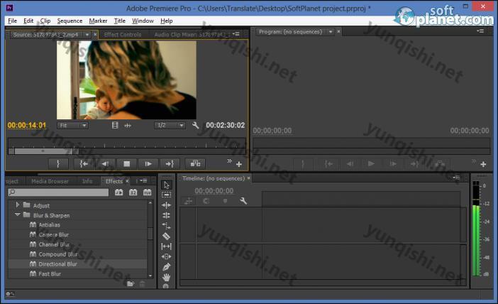Screen dimensions: 498x304
Task: Click Drag Audio Only waveform icon
Action: tap(128, 126)
